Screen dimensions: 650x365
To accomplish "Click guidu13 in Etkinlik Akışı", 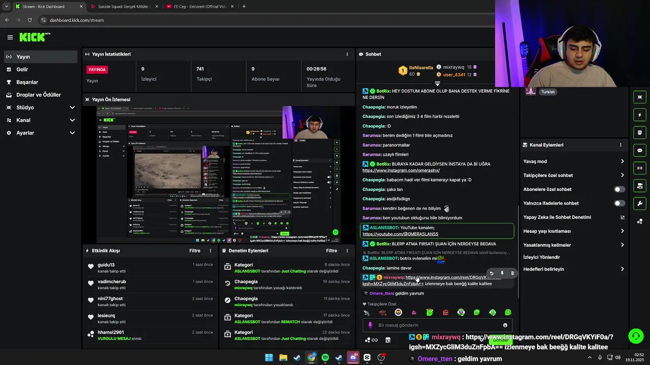I will 106,265.
